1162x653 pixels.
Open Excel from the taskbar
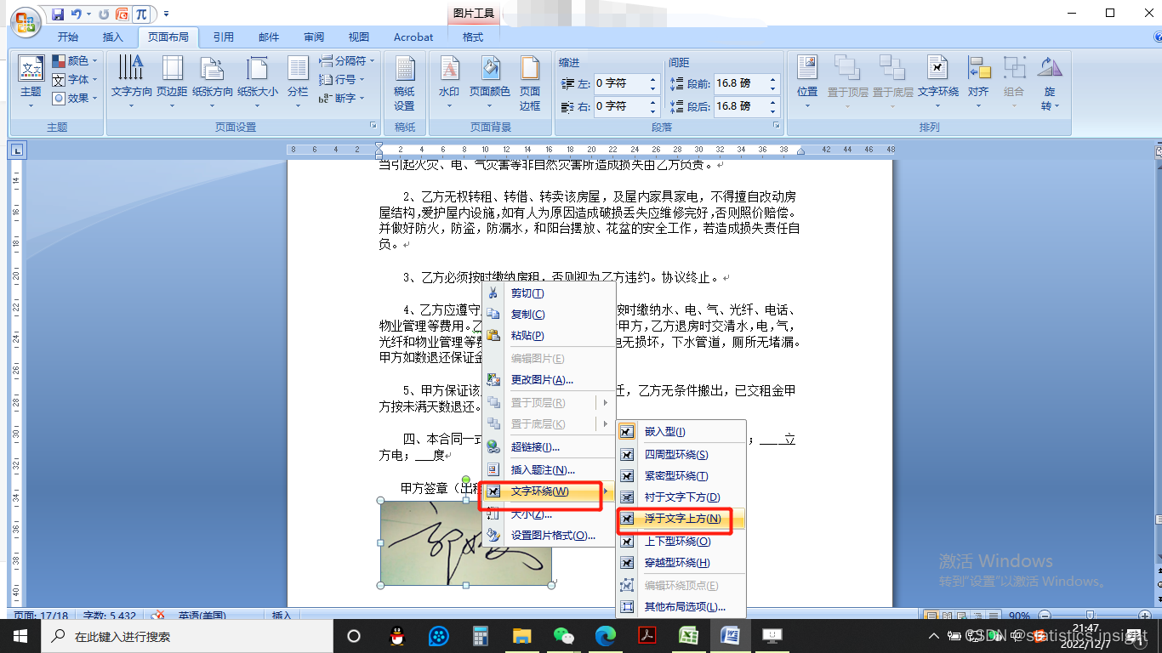(688, 635)
